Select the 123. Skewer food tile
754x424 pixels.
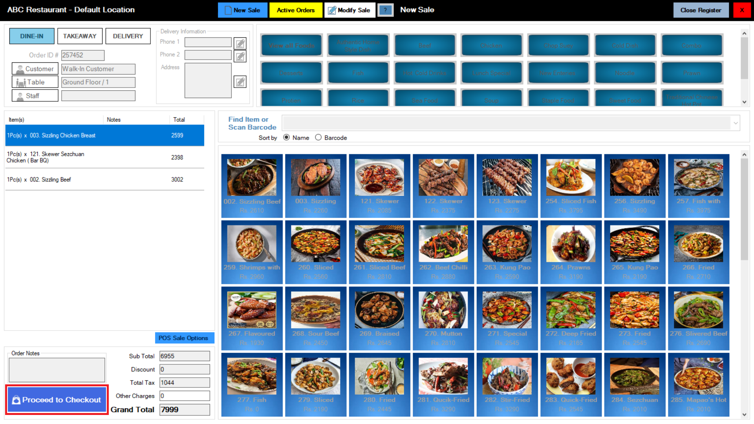507,186
